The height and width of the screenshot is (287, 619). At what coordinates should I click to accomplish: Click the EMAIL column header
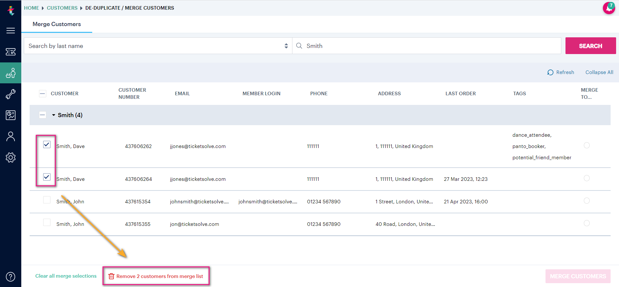pos(182,94)
